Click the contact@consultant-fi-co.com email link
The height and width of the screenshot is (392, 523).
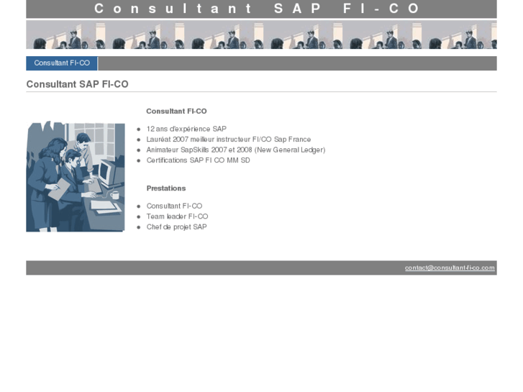coord(450,268)
